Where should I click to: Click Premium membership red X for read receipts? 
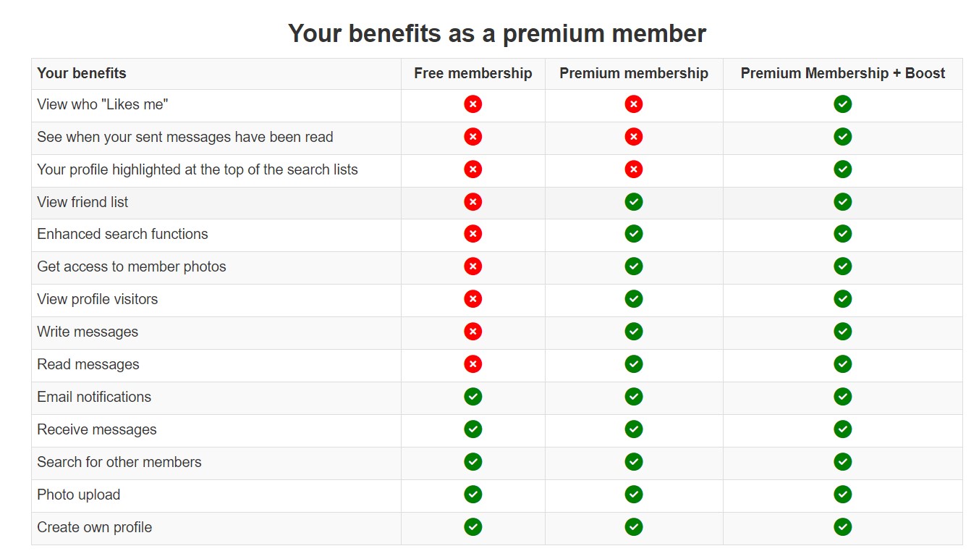coord(633,137)
